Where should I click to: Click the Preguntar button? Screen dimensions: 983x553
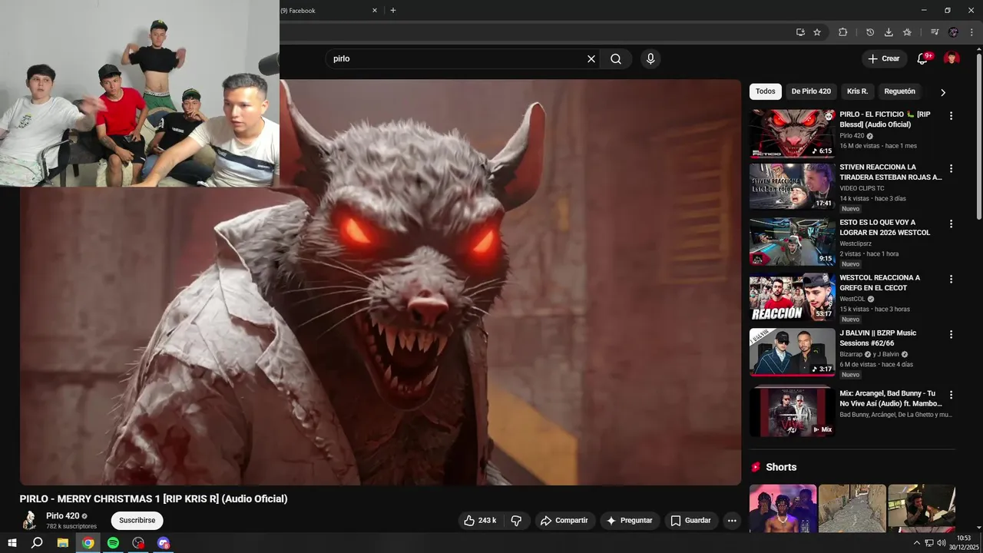coord(630,521)
